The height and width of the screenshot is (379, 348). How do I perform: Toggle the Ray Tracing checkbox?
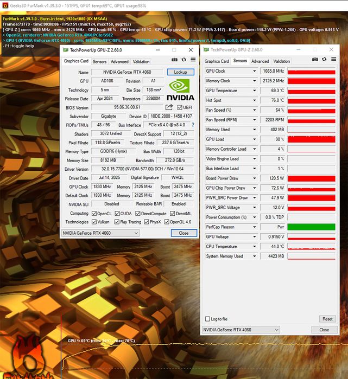point(117,222)
